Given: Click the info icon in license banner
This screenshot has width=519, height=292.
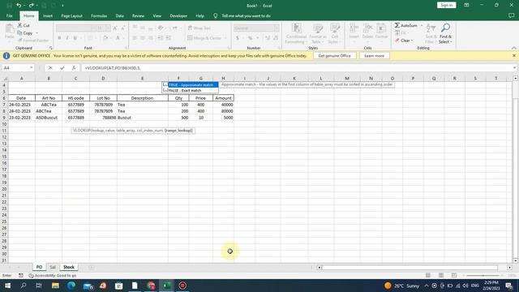Looking at the screenshot, I should 6,56.
